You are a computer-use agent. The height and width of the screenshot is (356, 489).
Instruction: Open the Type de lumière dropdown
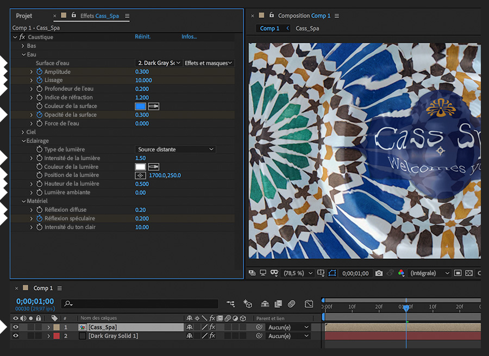tap(175, 149)
